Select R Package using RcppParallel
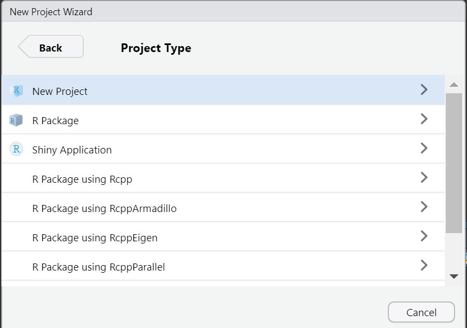 [223, 266]
